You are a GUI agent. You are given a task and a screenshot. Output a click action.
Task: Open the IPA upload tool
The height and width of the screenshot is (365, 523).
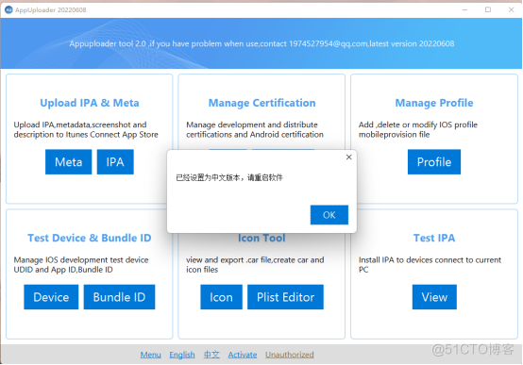tap(115, 162)
